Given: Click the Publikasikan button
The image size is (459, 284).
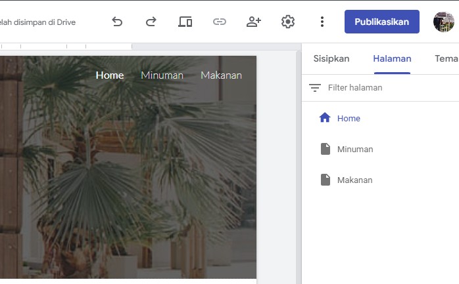Looking at the screenshot, I should pos(381,22).
